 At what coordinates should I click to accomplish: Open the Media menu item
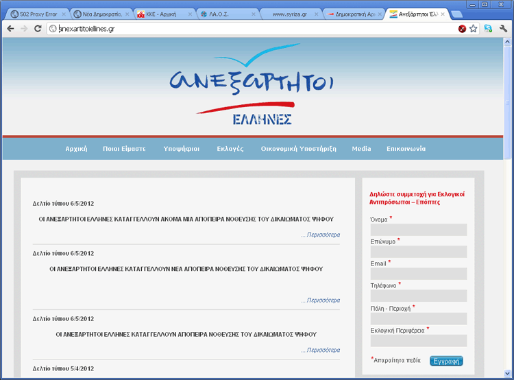coord(361,149)
